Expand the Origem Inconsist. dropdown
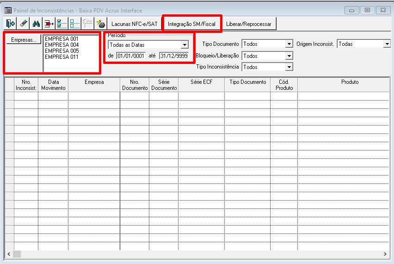Image resolution: width=394 pixels, height=264 pixels. 387,44
